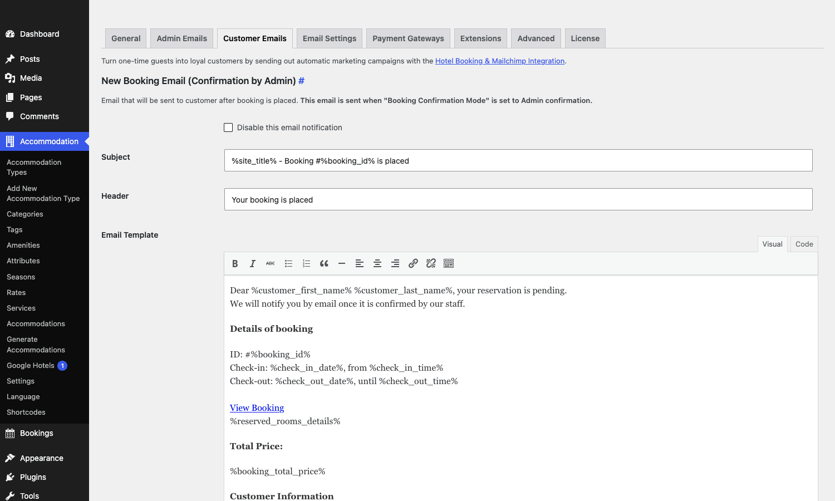Toggle bold formatting in email editor

coord(235,264)
